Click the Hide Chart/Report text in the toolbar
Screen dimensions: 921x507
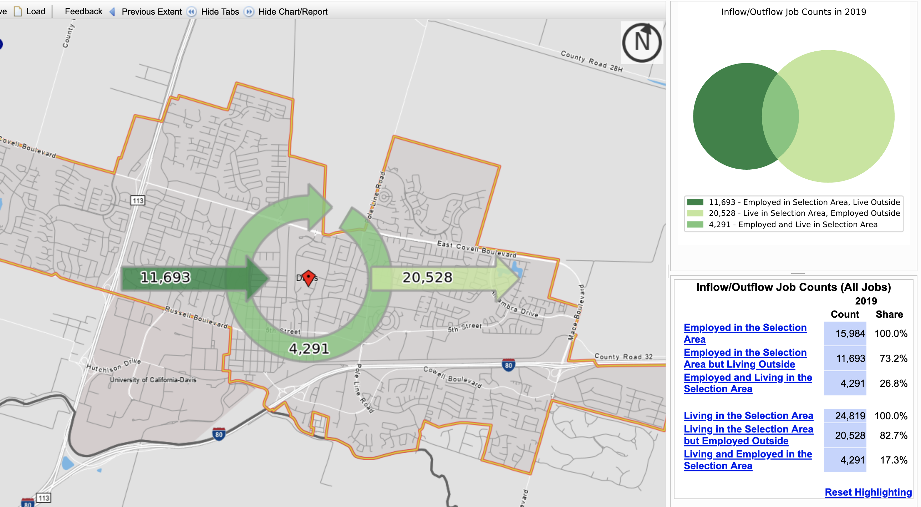293,12
